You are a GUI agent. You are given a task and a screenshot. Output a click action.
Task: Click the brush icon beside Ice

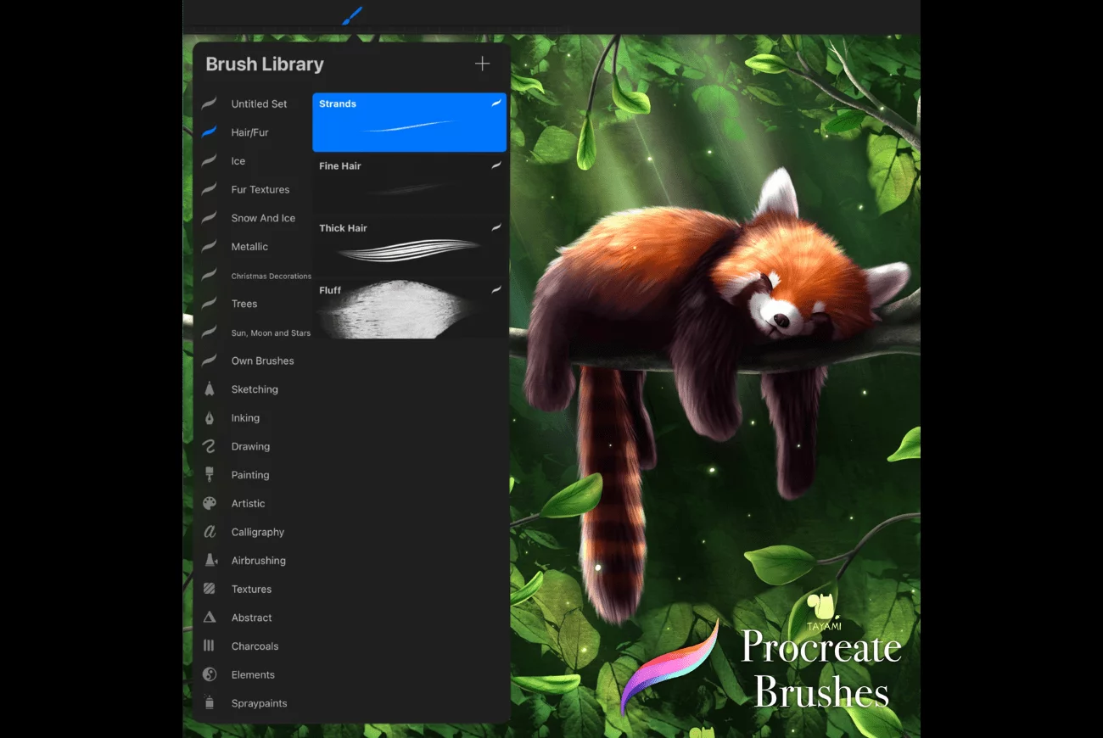[x=209, y=161]
